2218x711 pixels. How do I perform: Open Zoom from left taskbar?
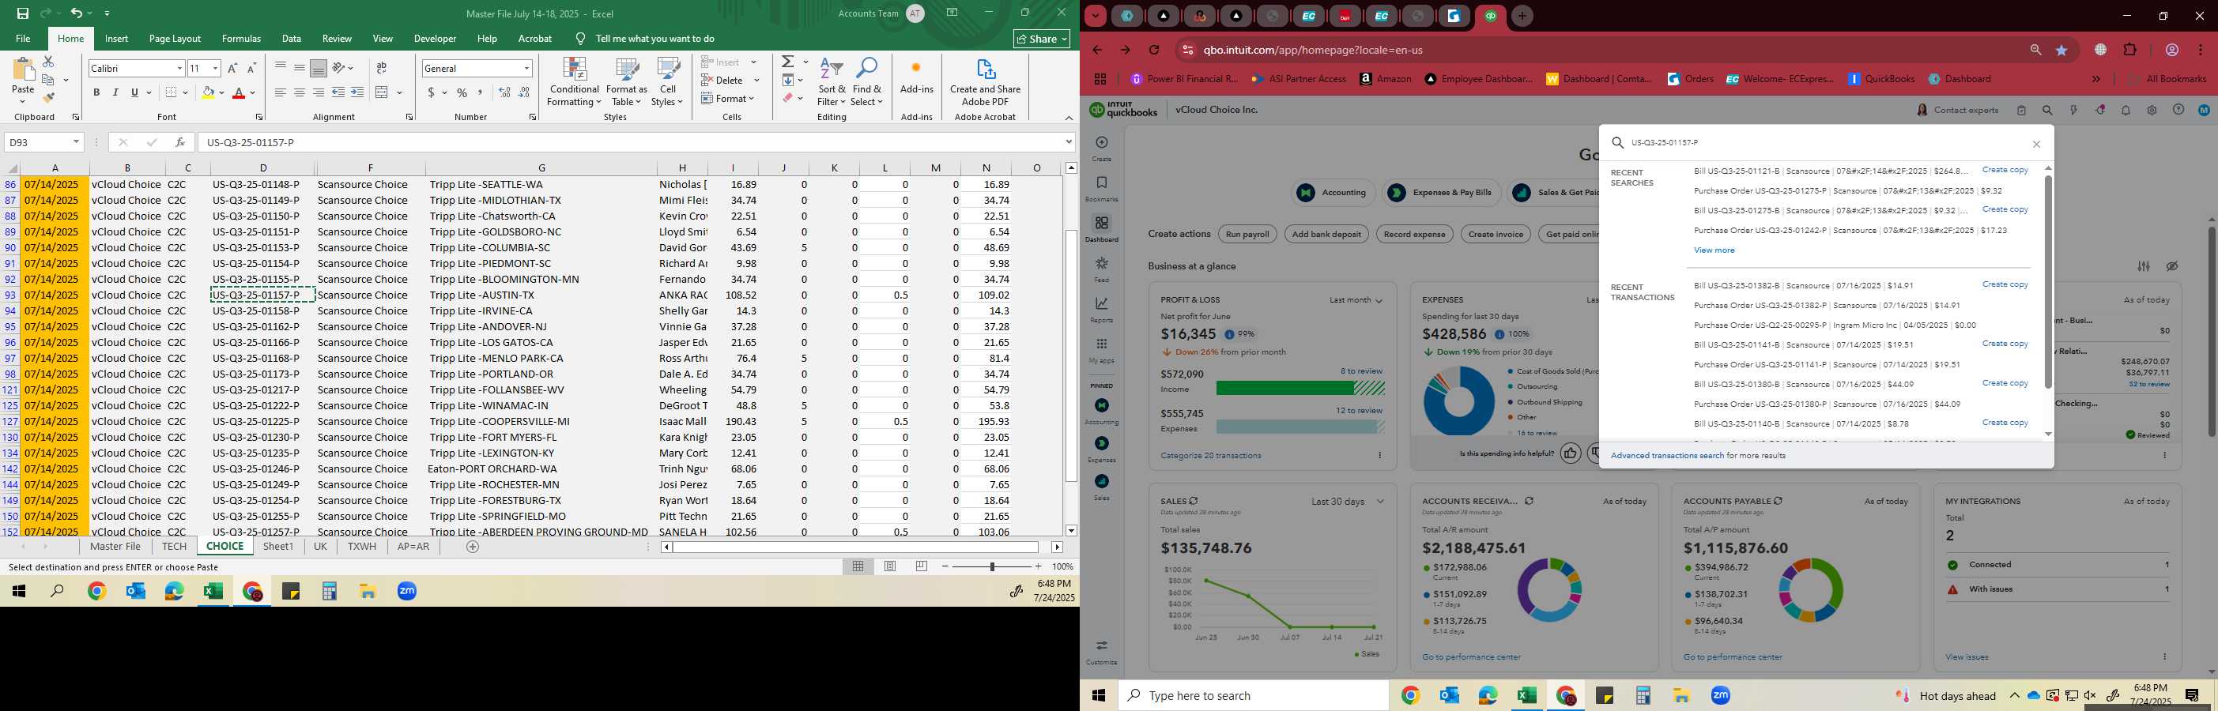click(407, 592)
